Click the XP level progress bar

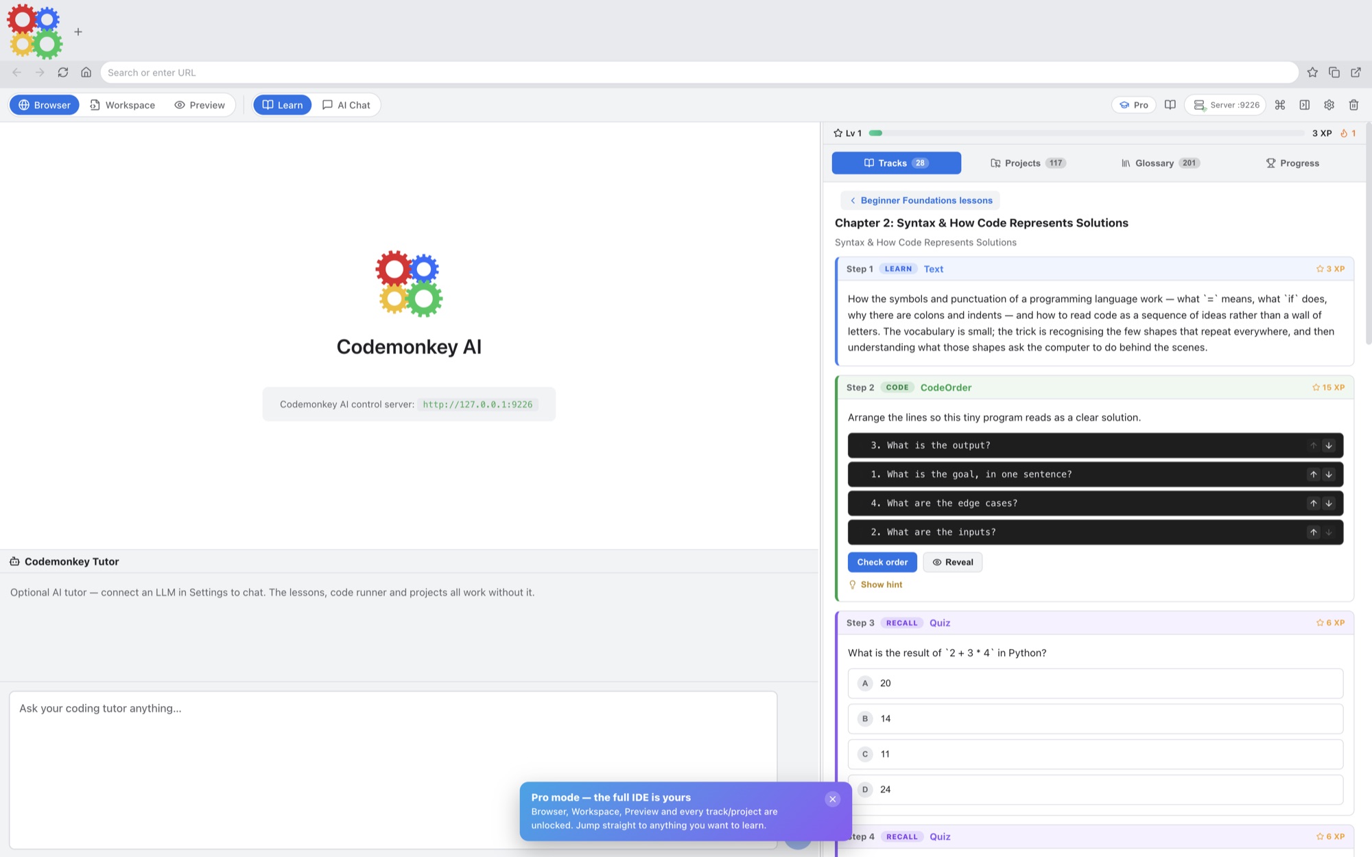point(1087,133)
